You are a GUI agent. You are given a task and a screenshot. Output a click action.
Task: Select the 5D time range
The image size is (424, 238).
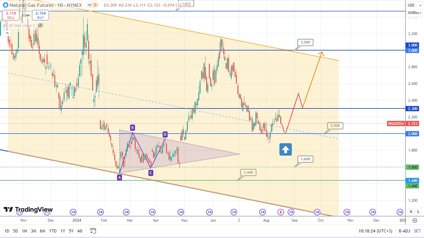pos(16,231)
